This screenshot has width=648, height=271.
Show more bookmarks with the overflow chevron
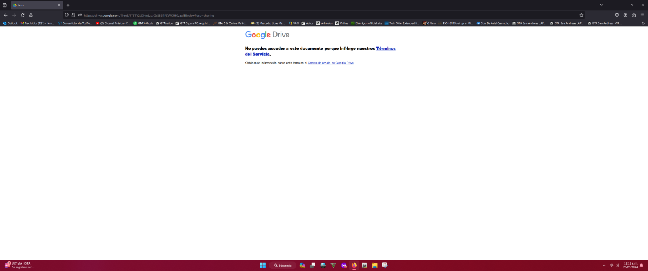(642, 23)
